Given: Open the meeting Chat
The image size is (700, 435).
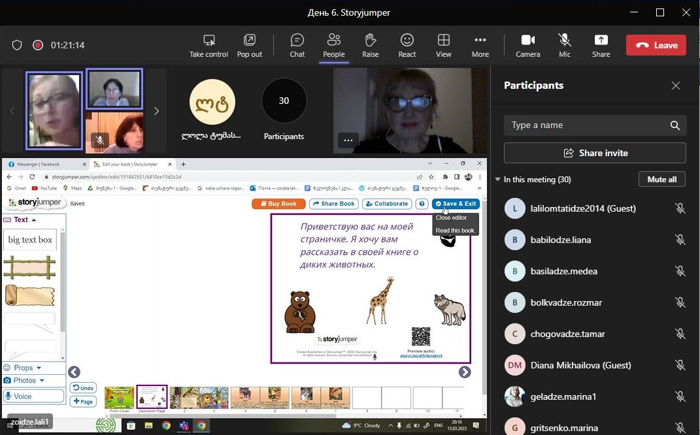Looking at the screenshot, I should coord(297,46).
